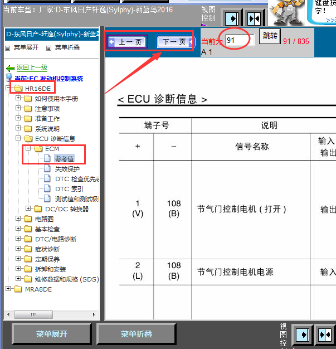336x349 pixels.
Task: Click the 节气门控制电机电源 table cell
Action: pyautogui.click(x=251, y=272)
